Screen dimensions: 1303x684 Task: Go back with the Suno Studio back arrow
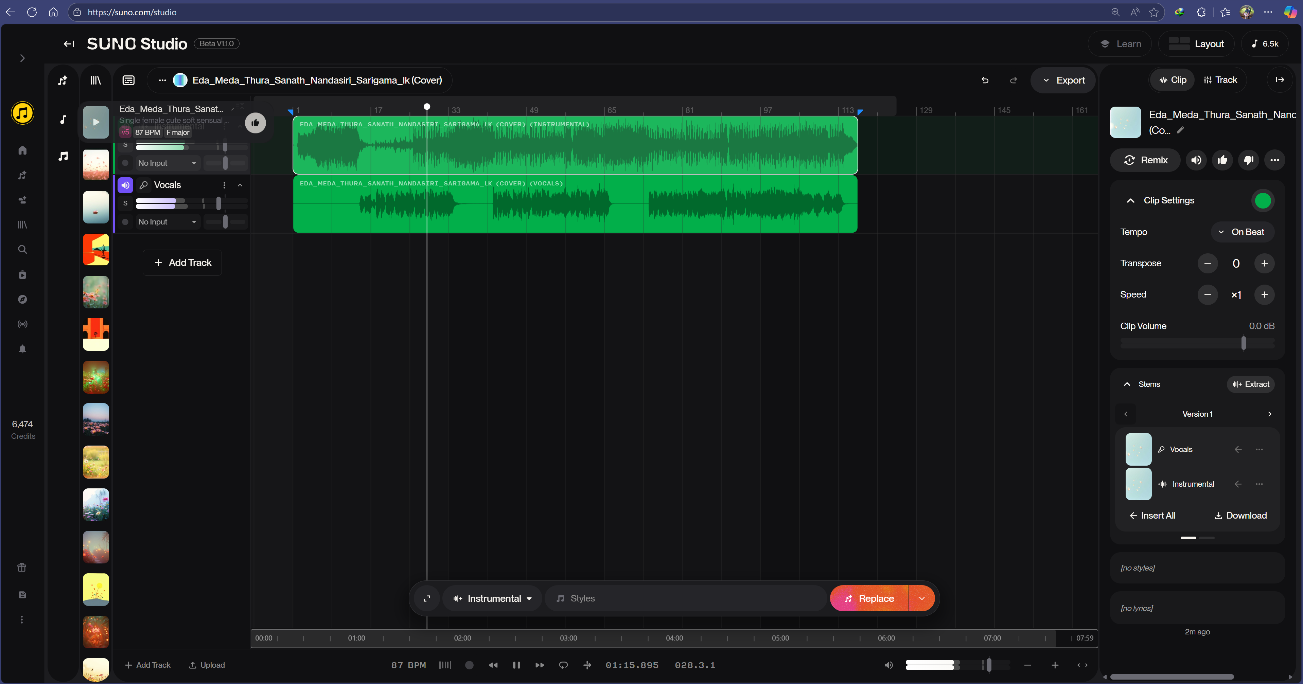coord(69,44)
